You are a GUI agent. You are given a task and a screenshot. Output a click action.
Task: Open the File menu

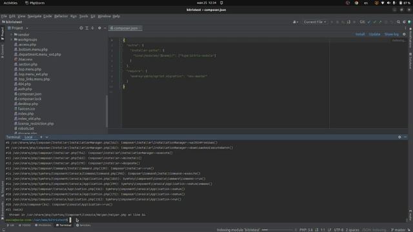(x=4, y=16)
